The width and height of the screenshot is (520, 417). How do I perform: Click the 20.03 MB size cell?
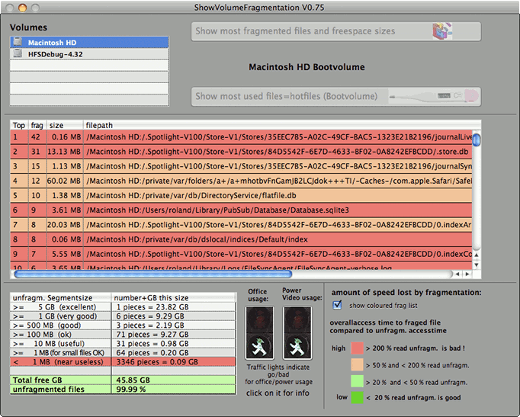[64, 224]
